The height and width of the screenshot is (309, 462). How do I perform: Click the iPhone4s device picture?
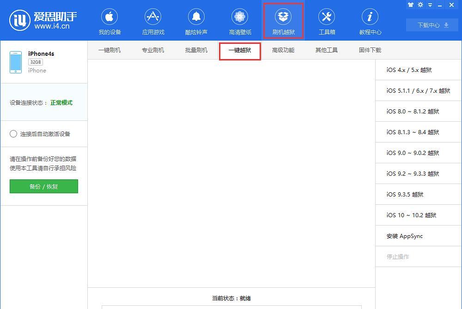tap(16, 62)
